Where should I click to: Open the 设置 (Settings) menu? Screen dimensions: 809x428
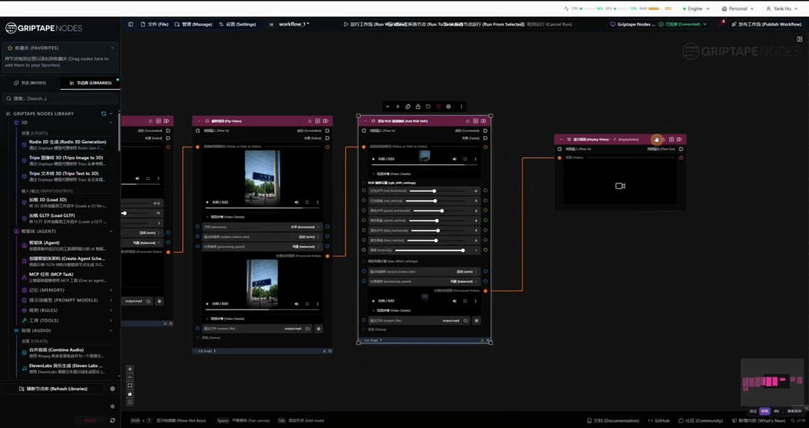(237, 24)
